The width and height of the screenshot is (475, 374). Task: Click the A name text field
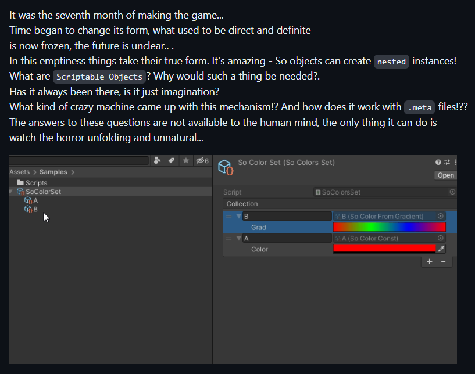(x=287, y=239)
